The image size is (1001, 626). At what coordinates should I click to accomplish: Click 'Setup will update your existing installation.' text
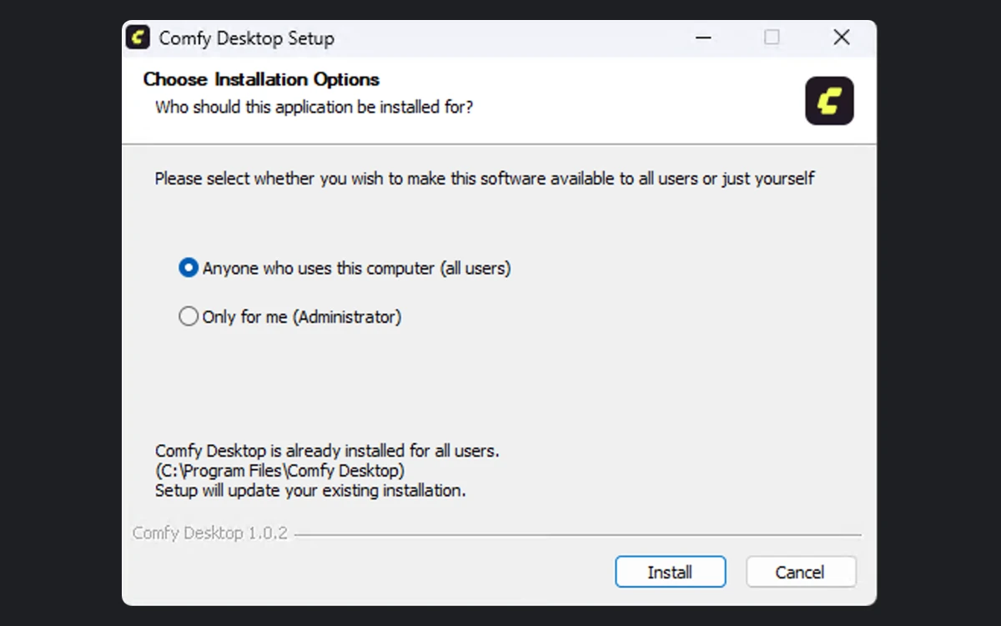click(310, 491)
